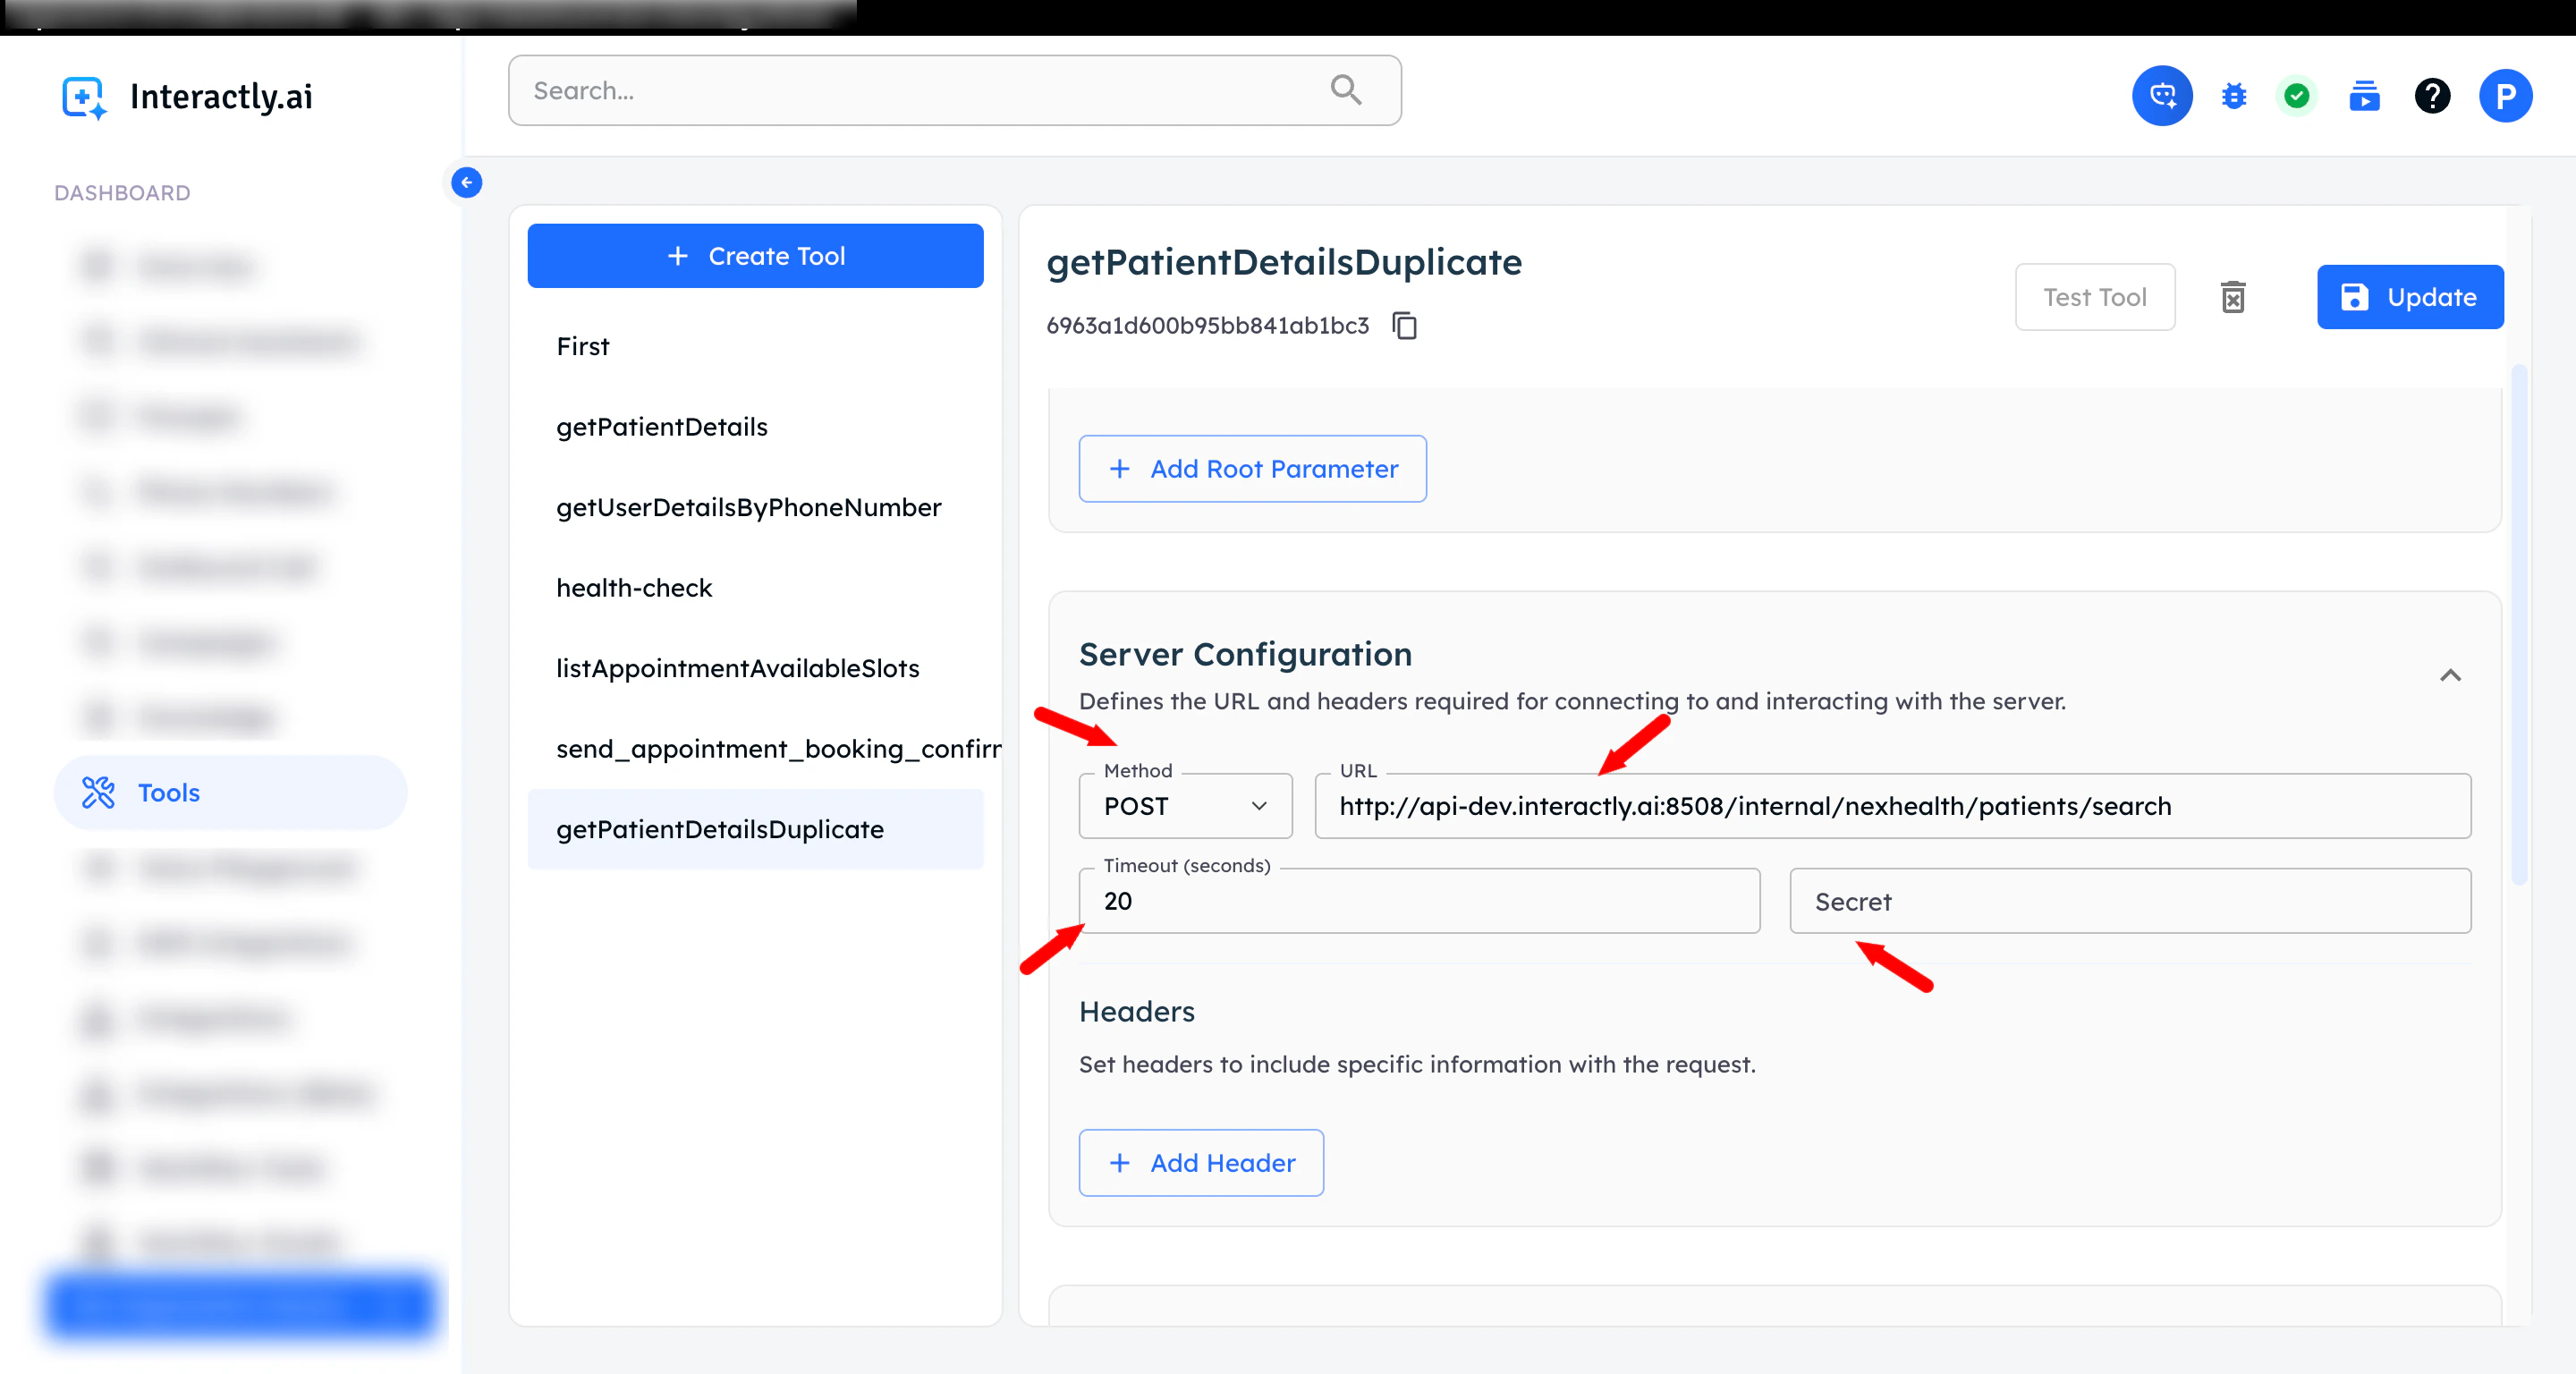Click the green status check icon
The image size is (2576, 1374).
[2297, 96]
